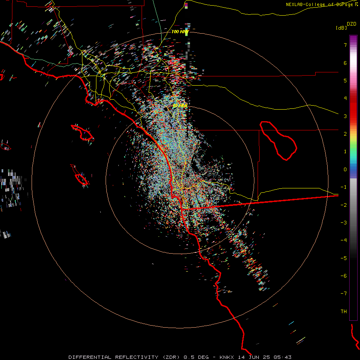Click the -4 dB scale label
Screen dimensions: 360x360
[344, 240]
